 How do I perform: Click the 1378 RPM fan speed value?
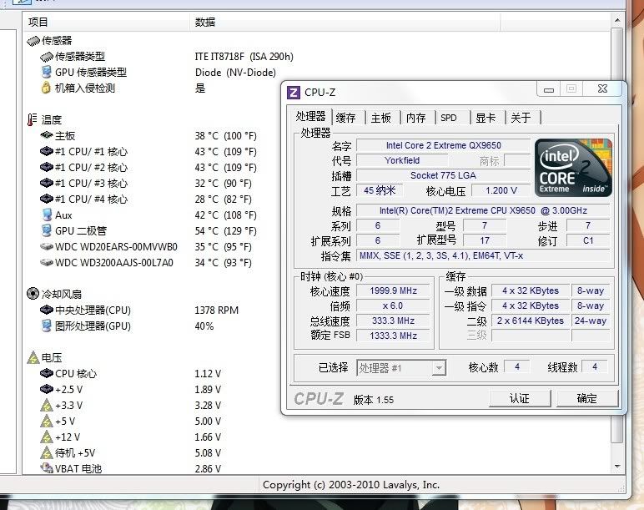click(x=216, y=311)
